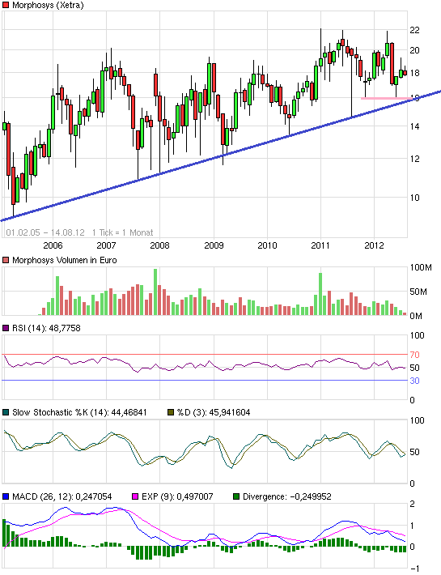Image resolution: width=441 pixels, height=575 pixels.
Task: Select the 'RSI (14): 48,7758' label
Action: [x=46, y=328]
